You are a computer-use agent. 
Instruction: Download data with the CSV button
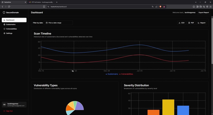pos(182,23)
